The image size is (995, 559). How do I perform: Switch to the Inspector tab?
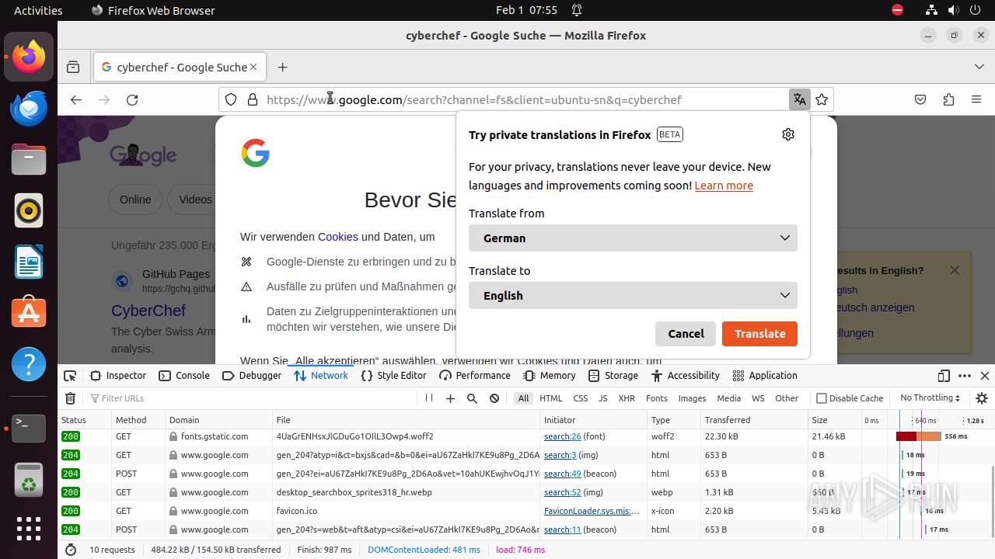(118, 376)
